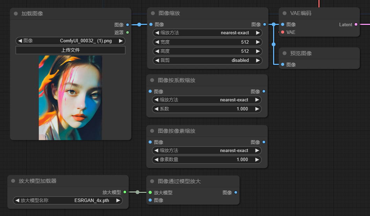This screenshot has width=370, height=216.
Task: Click the 放大模型 output socket on the loader node
Action: [x=125, y=192]
